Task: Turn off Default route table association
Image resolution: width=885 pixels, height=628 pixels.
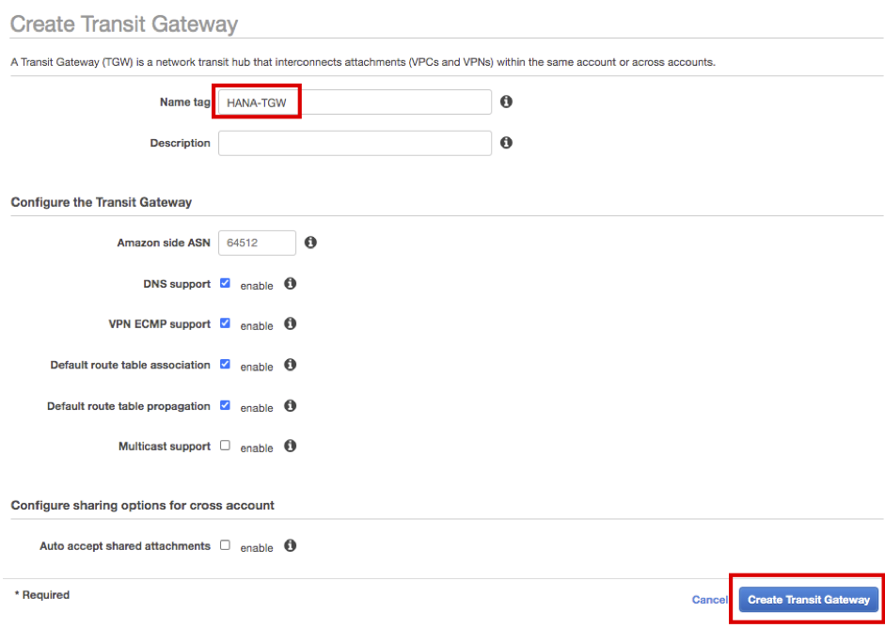Action: coord(225,364)
